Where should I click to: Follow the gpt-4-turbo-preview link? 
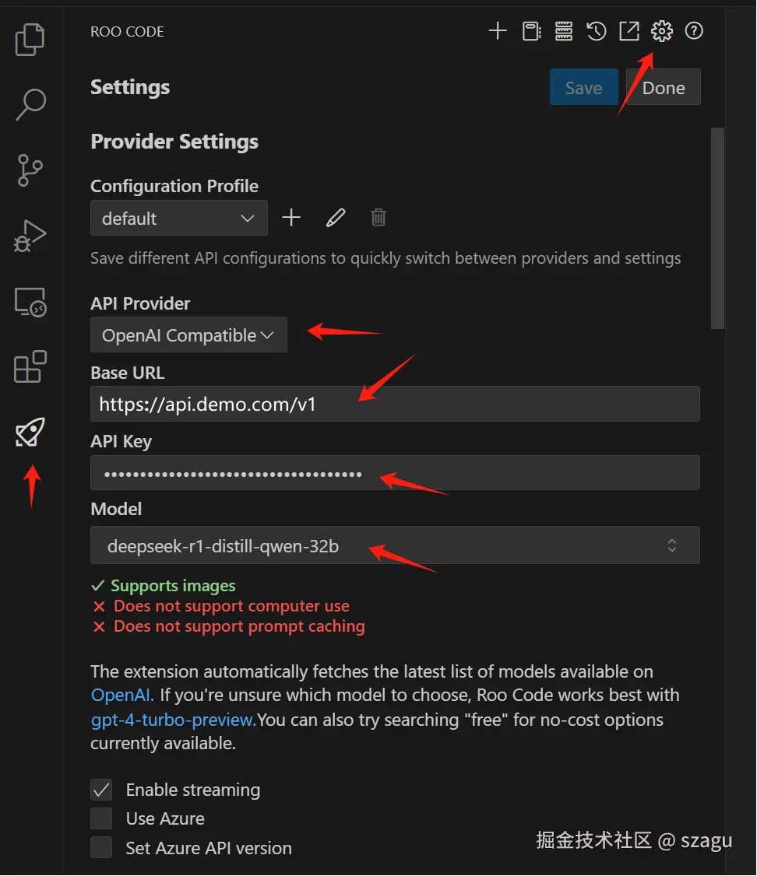tap(173, 720)
